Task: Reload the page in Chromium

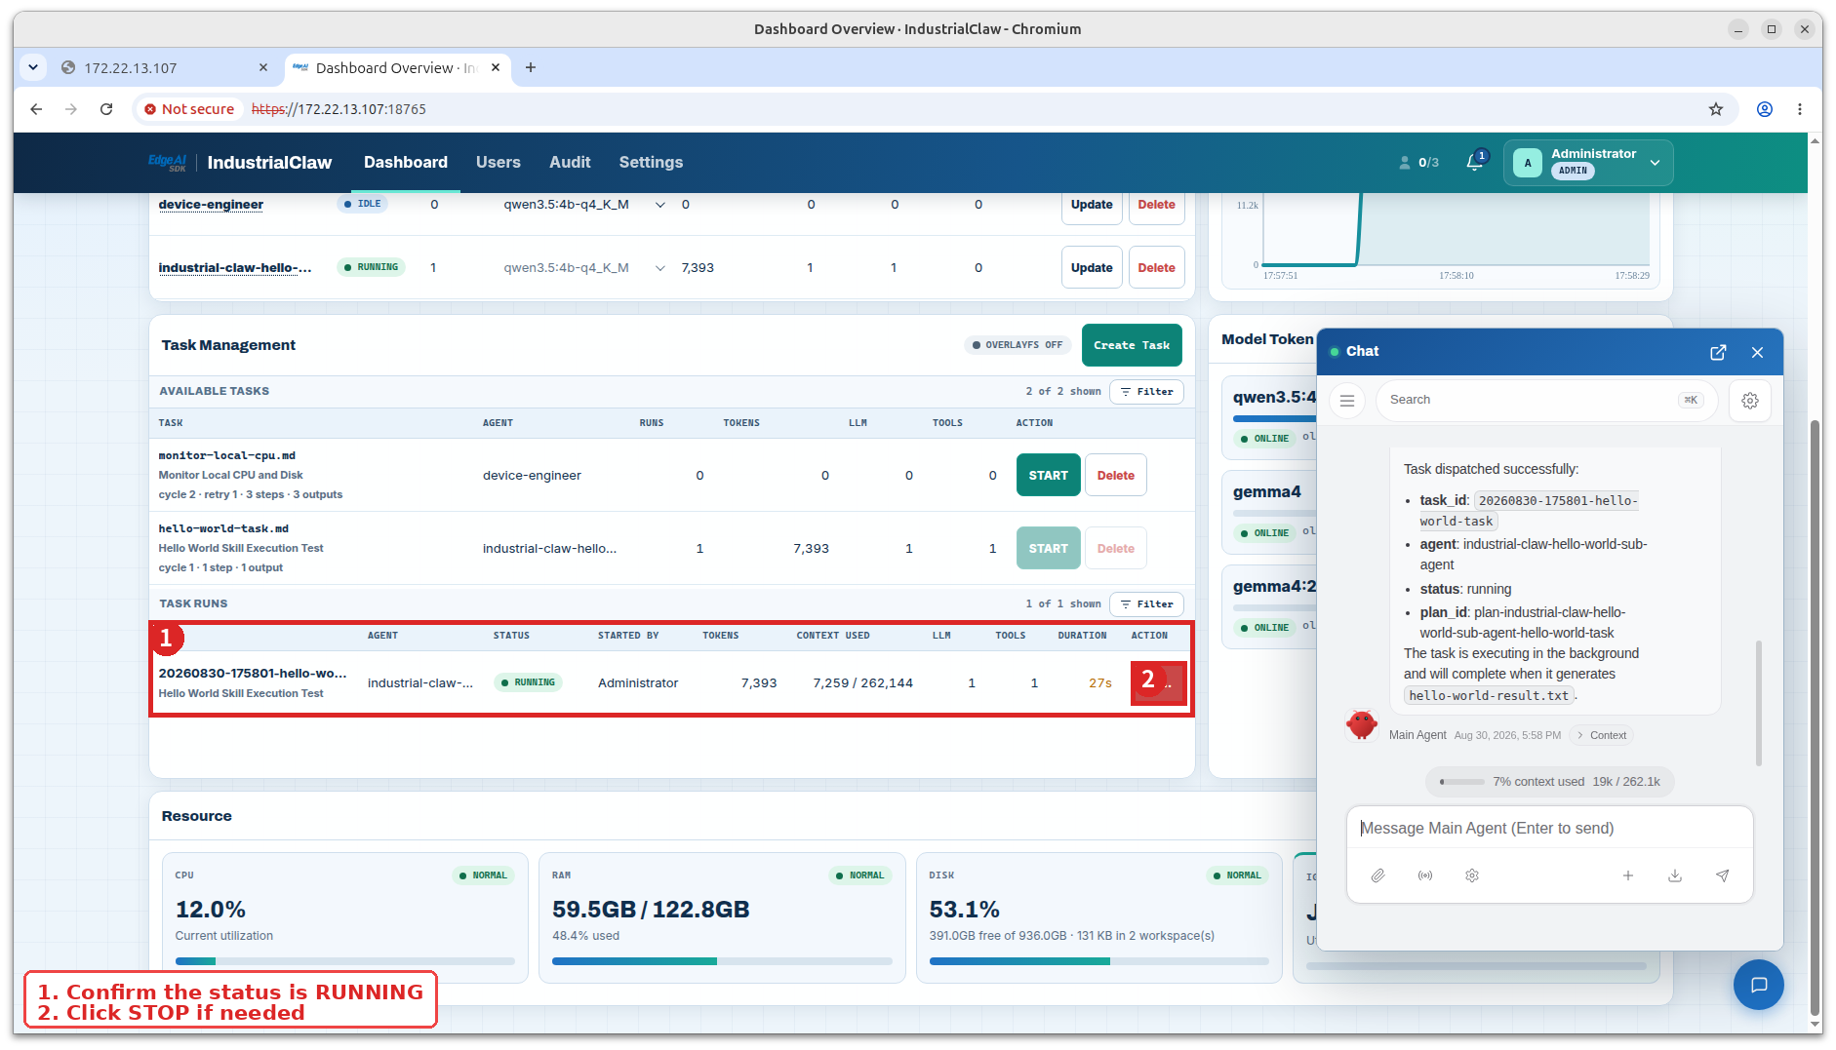Action: click(x=106, y=109)
